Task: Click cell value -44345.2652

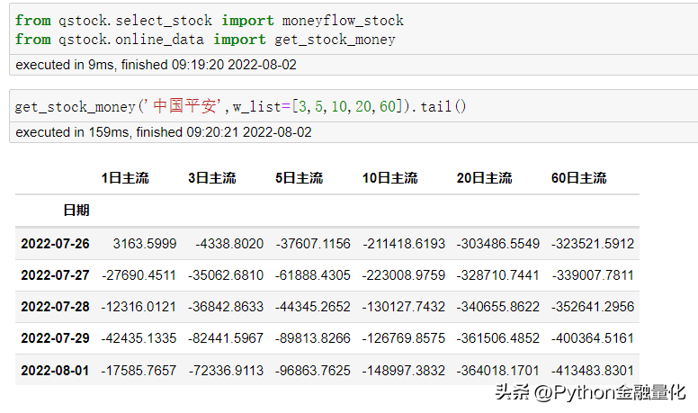Action: pos(313,307)
